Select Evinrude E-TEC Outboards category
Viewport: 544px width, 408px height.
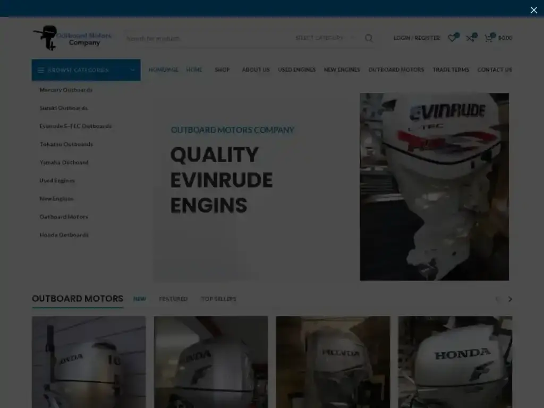coord(75,126)
